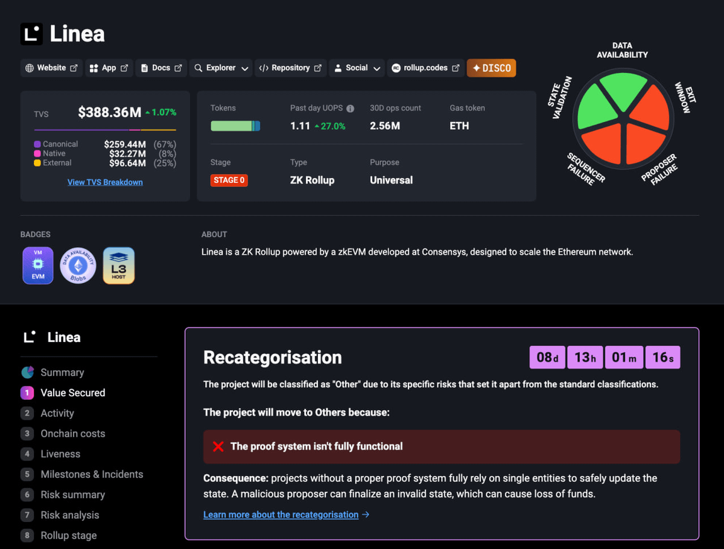Click the sidebar Linea logo icon
The height and width of the screenshot is (549, 724).
click(30, 337)
